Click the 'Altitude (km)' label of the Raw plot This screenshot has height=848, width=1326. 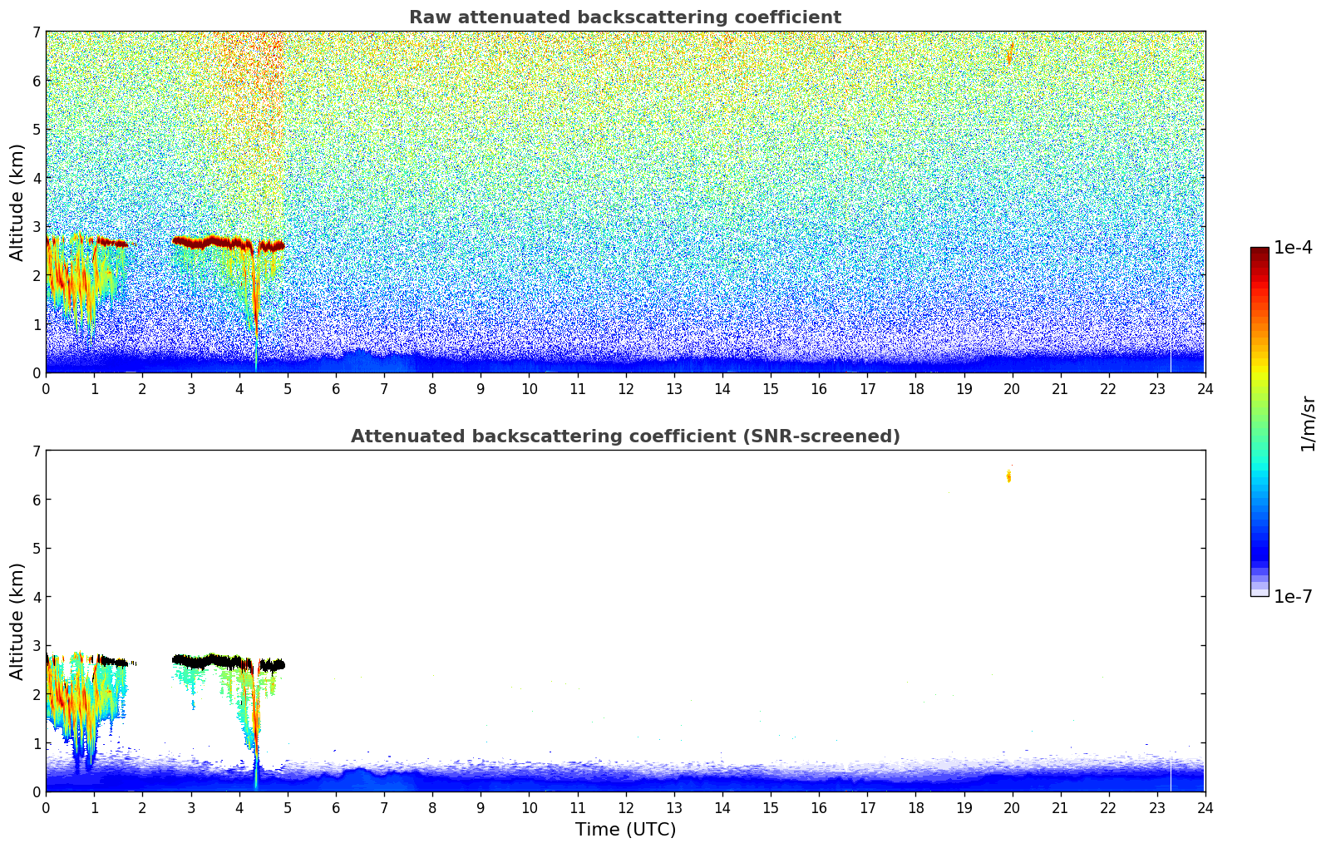click(x=17, y=202)
